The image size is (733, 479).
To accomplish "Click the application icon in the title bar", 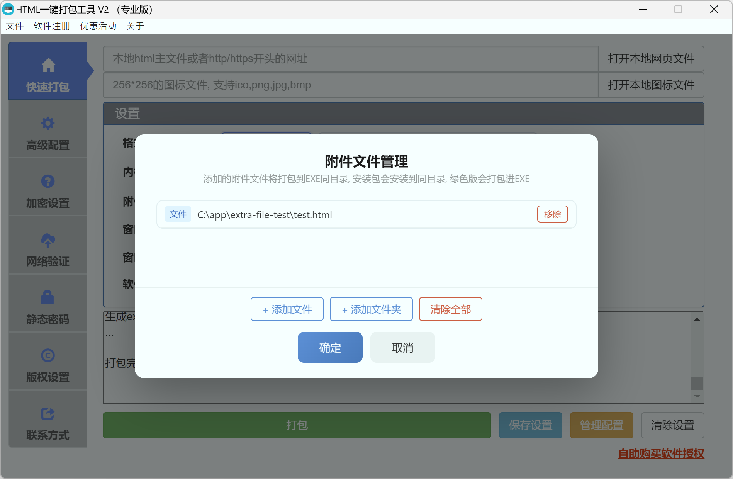I will (8, 9).
